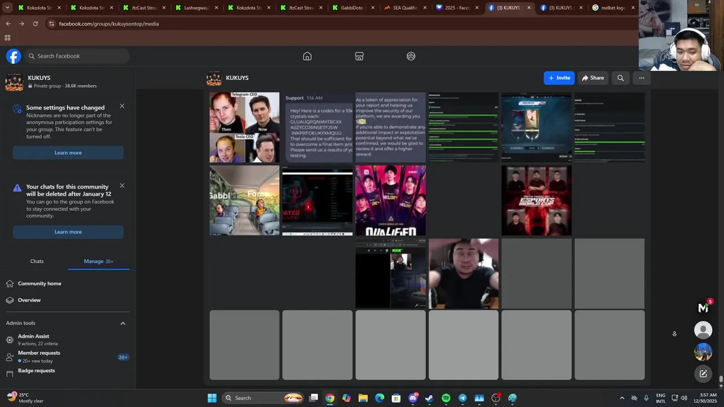Open Google Chrome from the taskbar

(x=330, y=398)
